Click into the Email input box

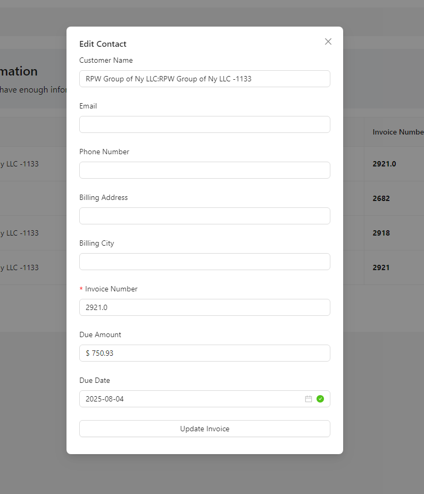point(204,124)
